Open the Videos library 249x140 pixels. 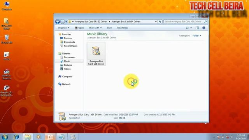tap(65, 69)
